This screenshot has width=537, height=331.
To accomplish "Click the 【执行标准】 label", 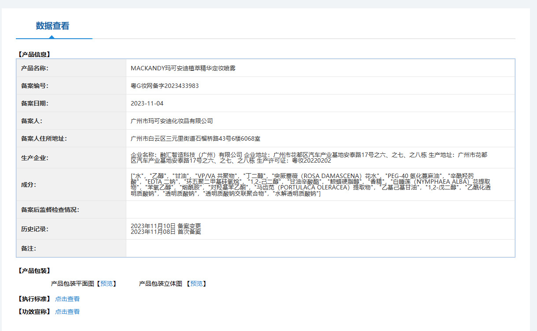I will point(34,299).
